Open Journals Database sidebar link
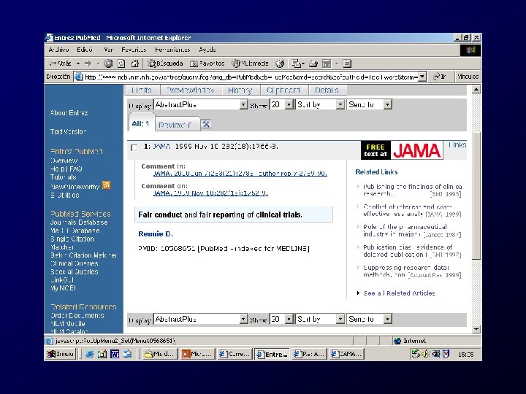This screenshot has height=394, width=526. pyautogui.click(x=79, y=223)
